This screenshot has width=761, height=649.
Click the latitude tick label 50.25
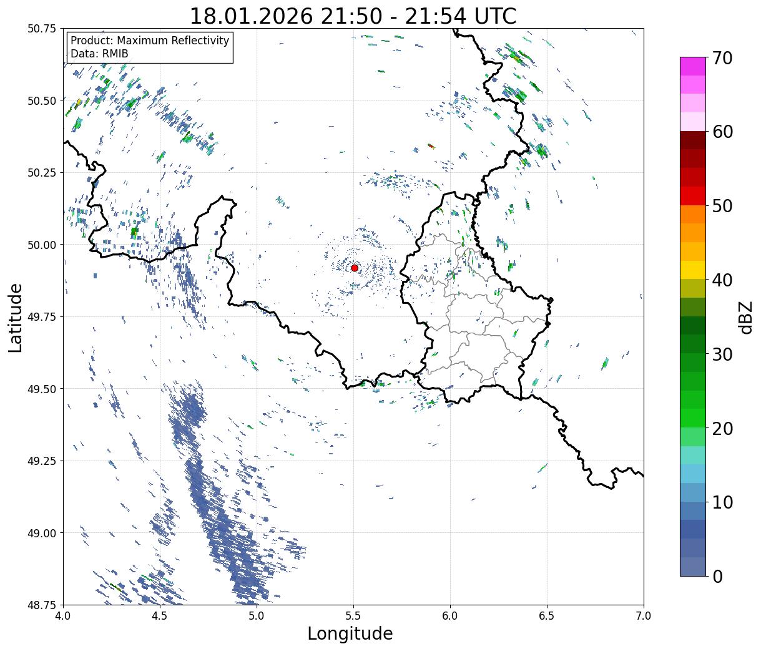coord(42,173)
